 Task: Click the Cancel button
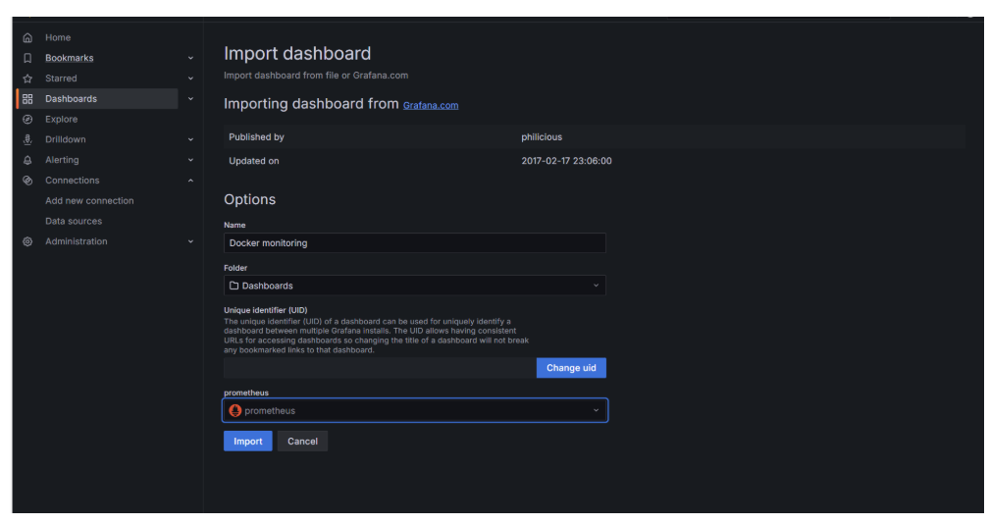303,442
